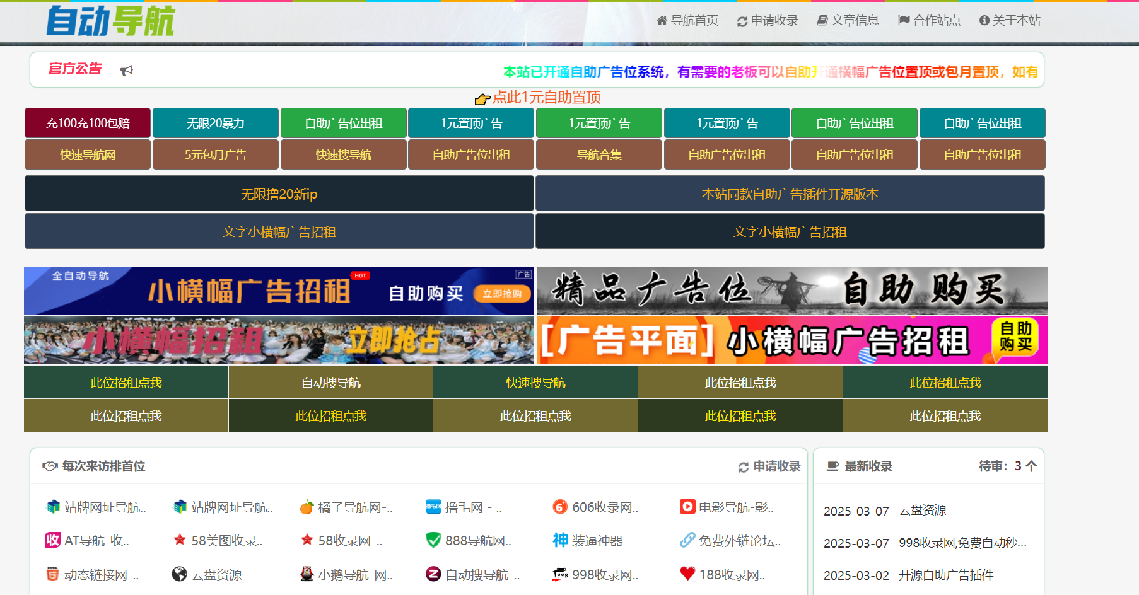Image resolution: width=1139 pixels, height=595 pixels.
Task: Click the 待审 3 个 pending count
Action: (x=1008, y=466)
